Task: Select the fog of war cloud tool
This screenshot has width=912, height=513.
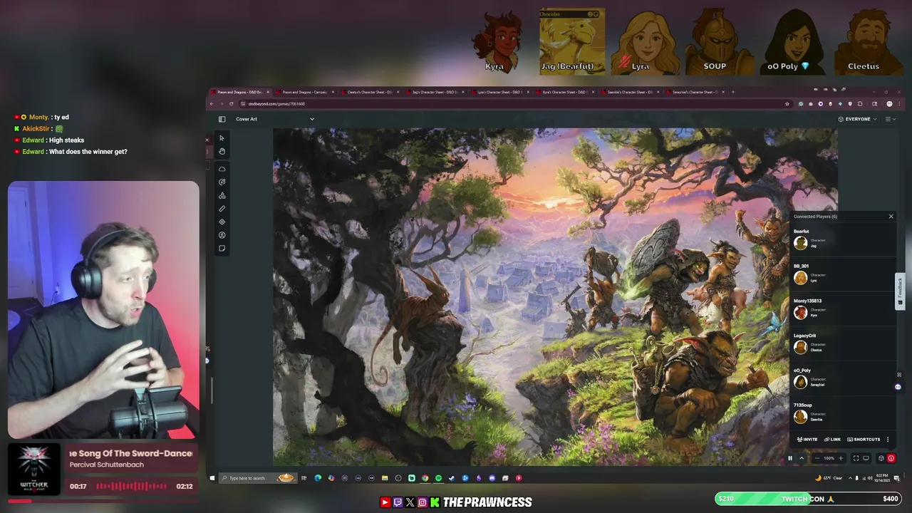Action: click(222, 169)
